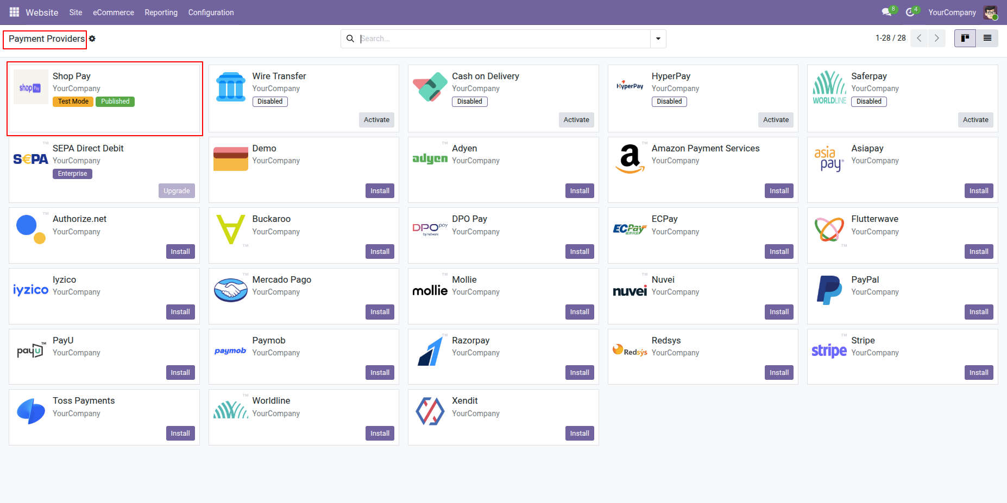
Task: Click the Flutterwave logo
Action: pos(829,230)
